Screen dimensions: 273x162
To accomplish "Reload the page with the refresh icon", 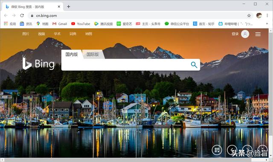I will pyautogui.click(x=22, y=15).
